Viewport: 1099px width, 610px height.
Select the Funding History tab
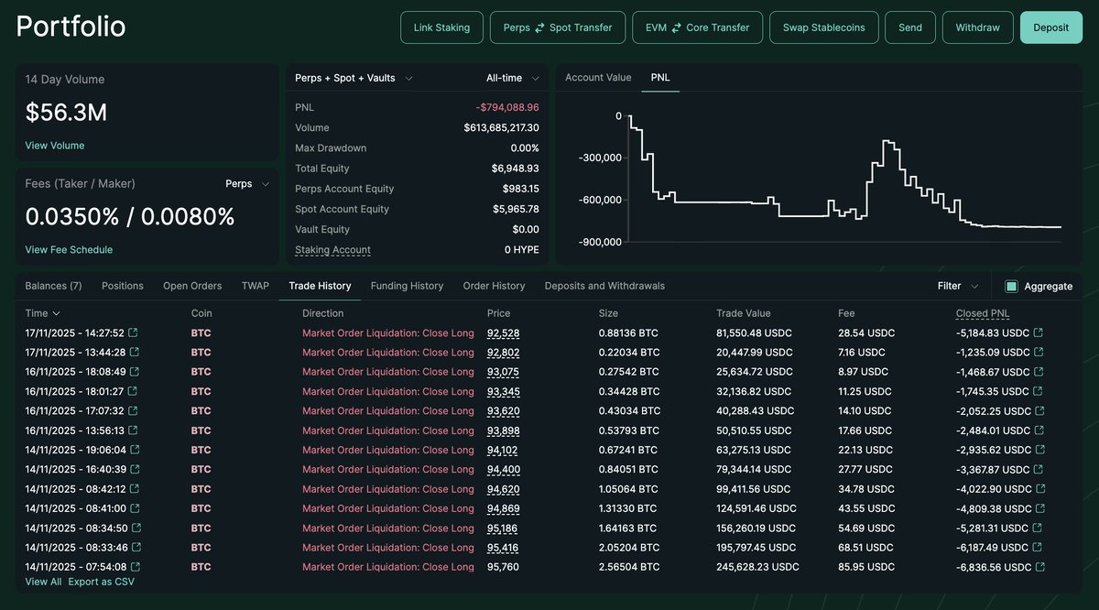[407, 286]
